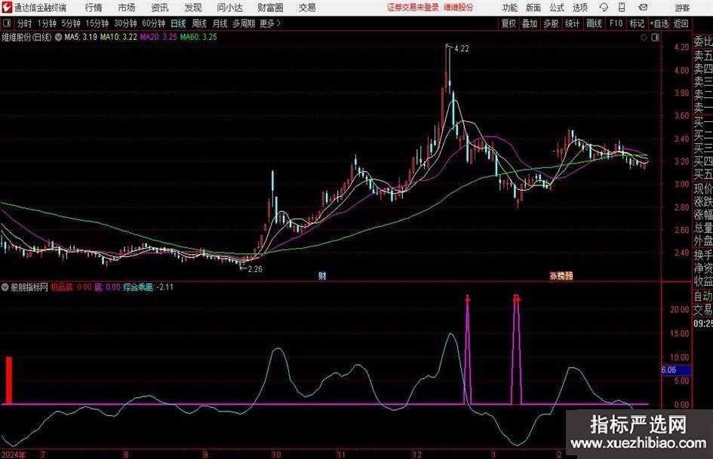Image resolution: width=713 pixels, height=459 pixels.
Task: Switch to 15分钟 chart period
Action: pos(97,23)
